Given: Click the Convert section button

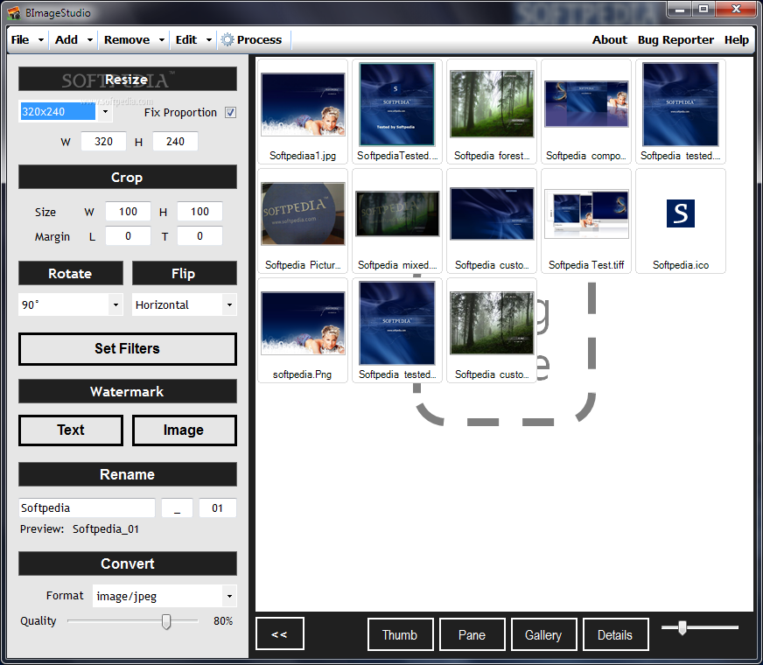Looking at the screenshot, I should [128, 563].
